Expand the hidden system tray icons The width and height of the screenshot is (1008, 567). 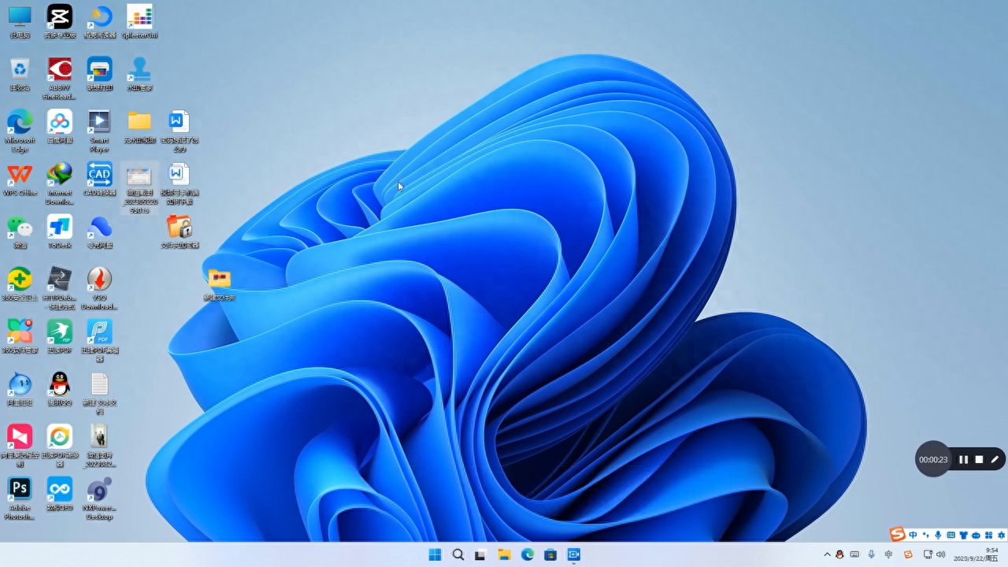[x=827, y=554]
